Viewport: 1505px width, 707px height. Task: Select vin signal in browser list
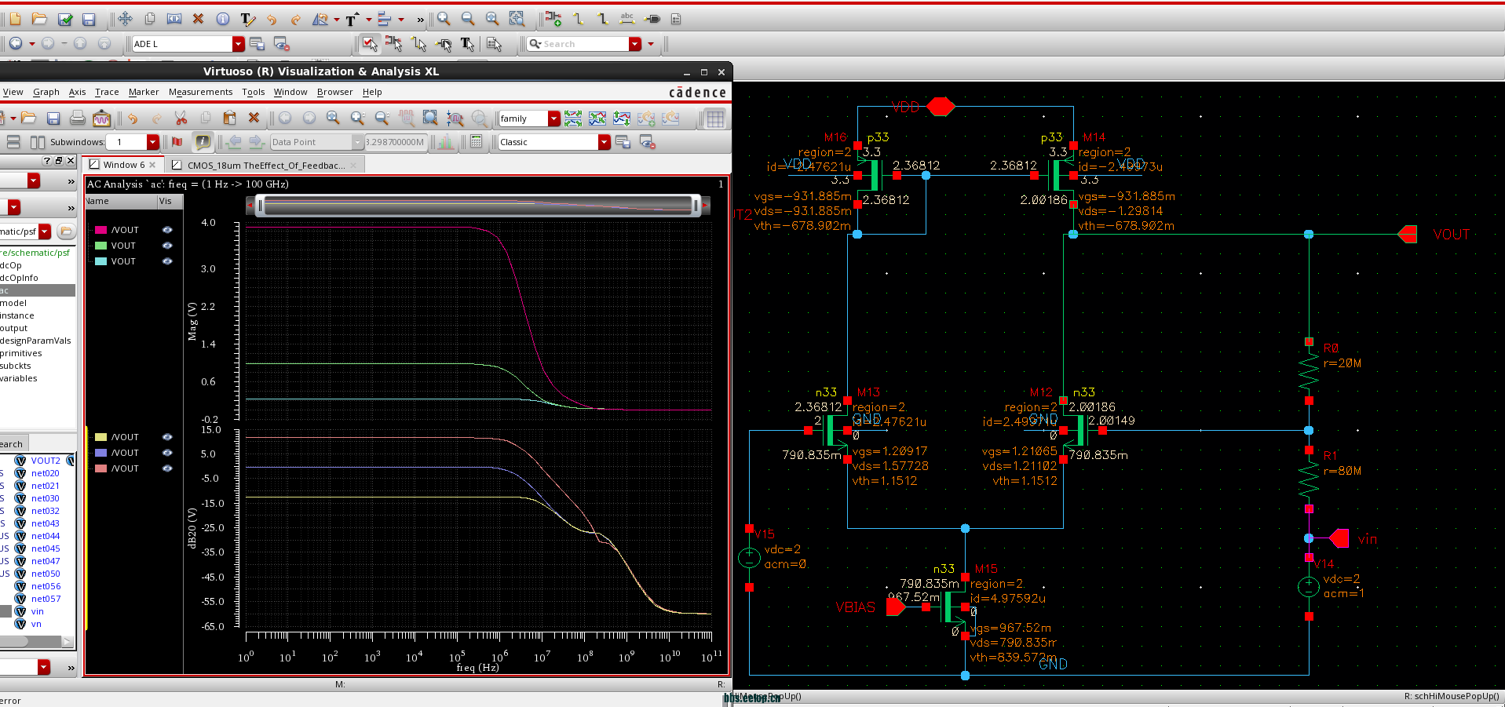pyautogui.click(x=37, y=611)
